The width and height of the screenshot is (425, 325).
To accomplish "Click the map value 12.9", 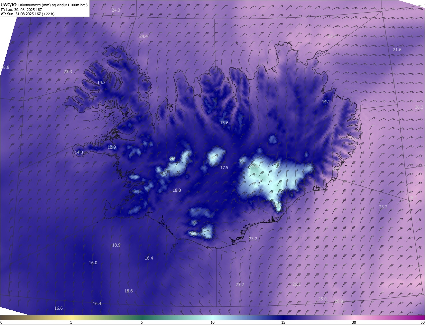I will coord(112,147).
